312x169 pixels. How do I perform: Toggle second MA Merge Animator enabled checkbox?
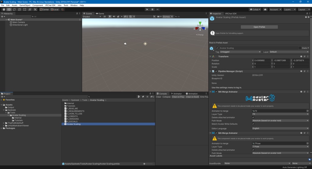point(216,133)
